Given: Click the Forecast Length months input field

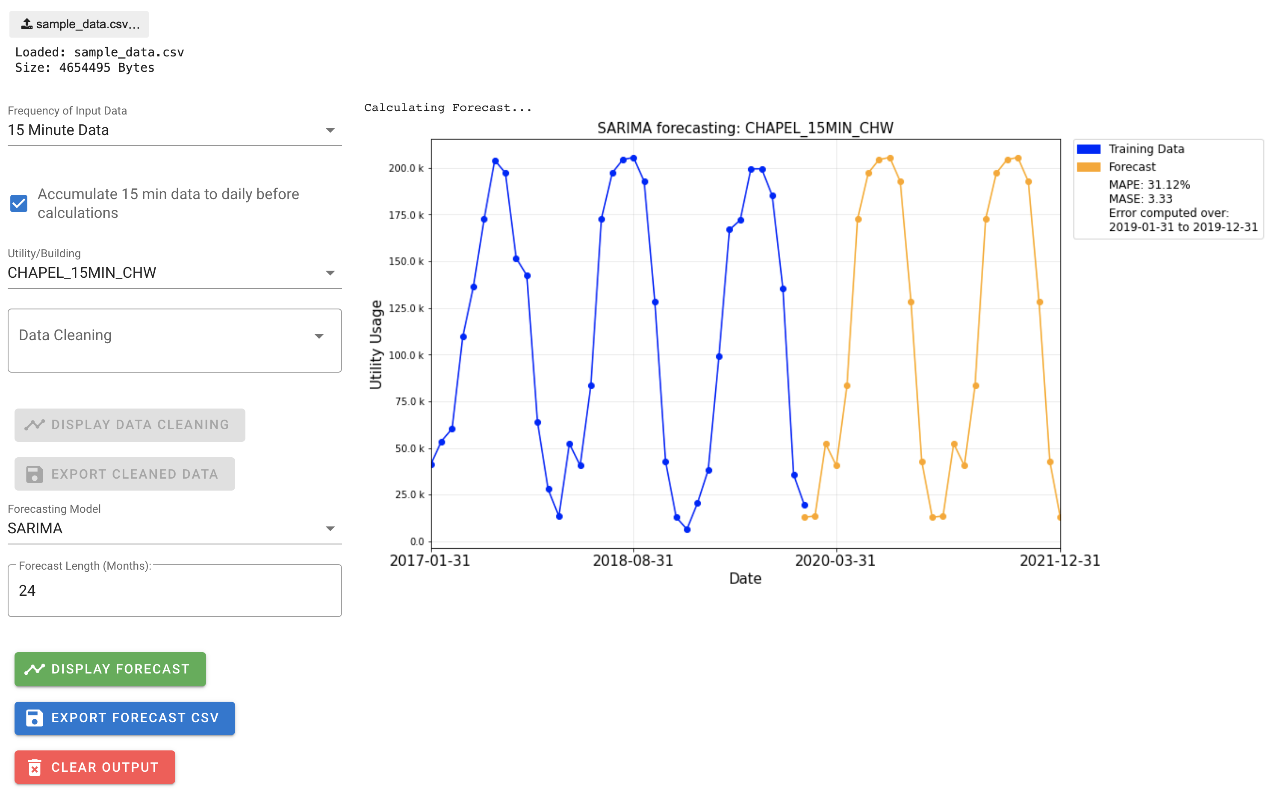Looking at the screenshot, I should click(x=174, y=591).
